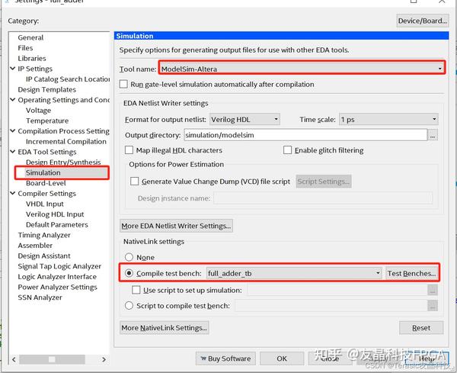Select Power Analyzer Settings category
The width and height of the screenshot is (457, 373).
[x=57, y=288]
